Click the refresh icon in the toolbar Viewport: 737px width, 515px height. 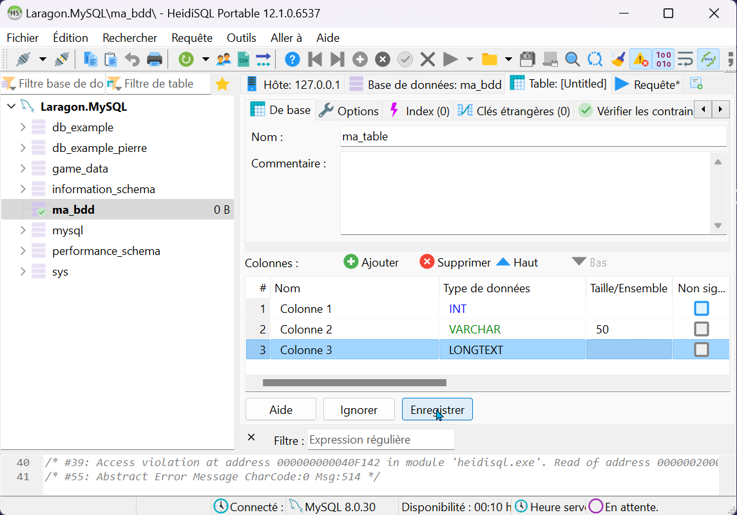click(x=186, y=60)
